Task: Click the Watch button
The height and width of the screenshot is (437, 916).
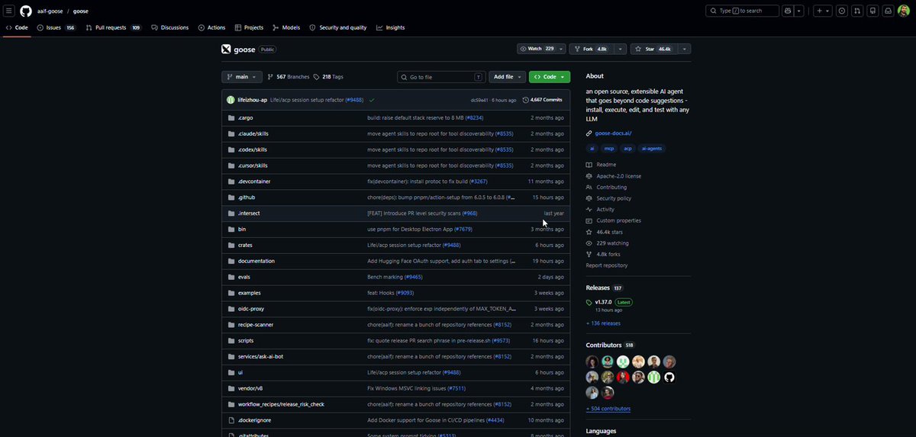Action: (x=536, y=49)
